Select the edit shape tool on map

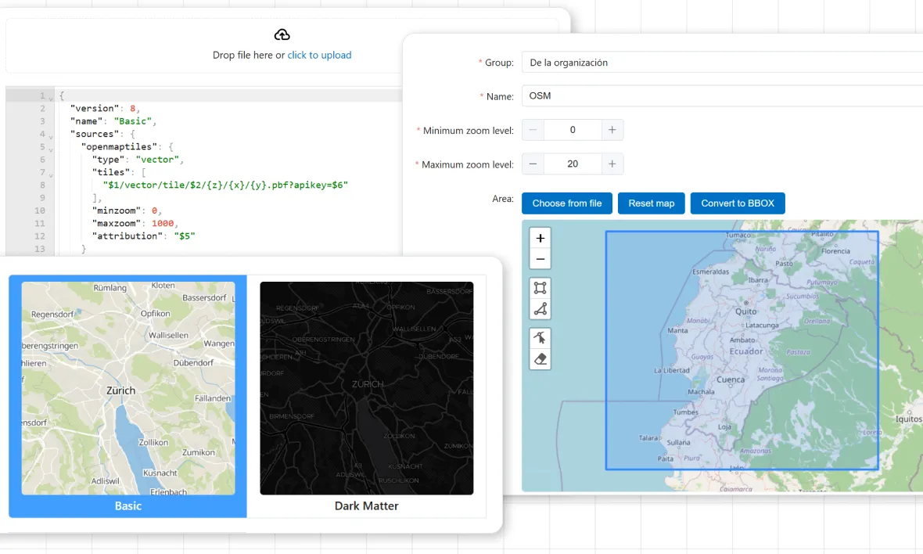[x=541, y=338]
